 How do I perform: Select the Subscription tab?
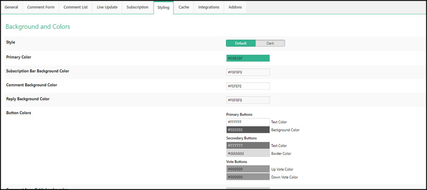138,7
